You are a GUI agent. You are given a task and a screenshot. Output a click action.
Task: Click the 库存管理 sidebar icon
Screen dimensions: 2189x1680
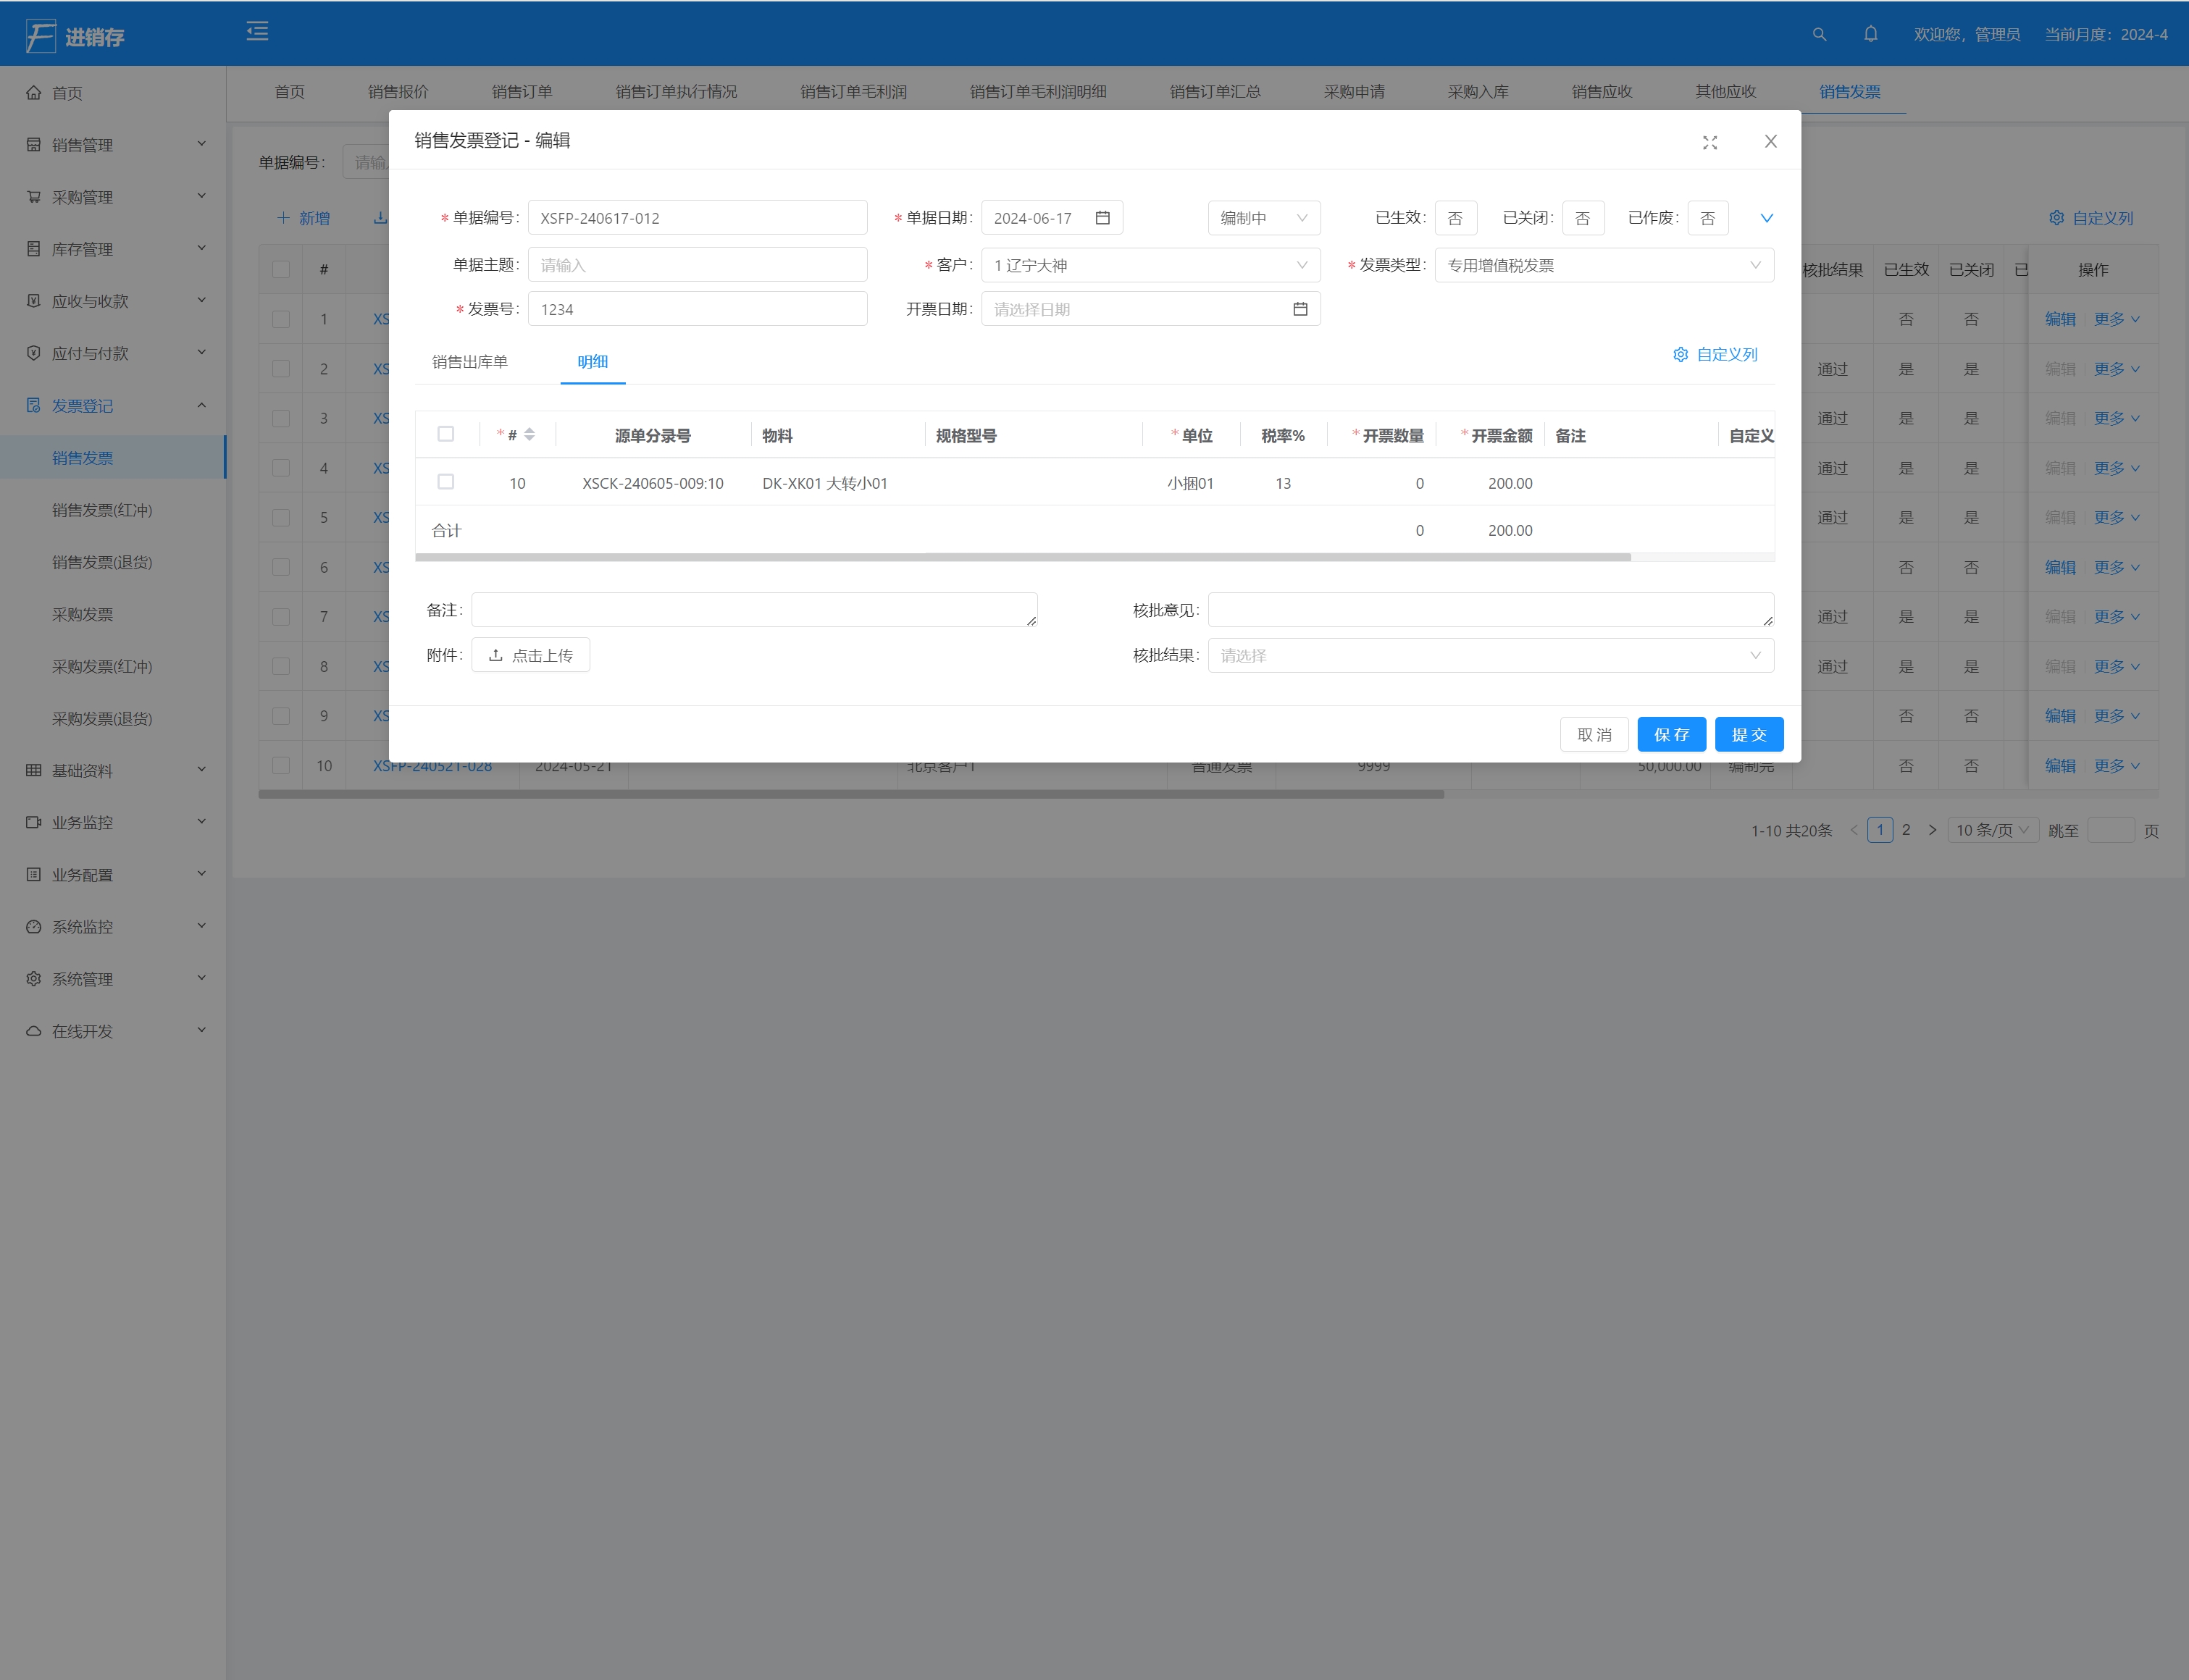pyautogui.click(x=33, y=248)
